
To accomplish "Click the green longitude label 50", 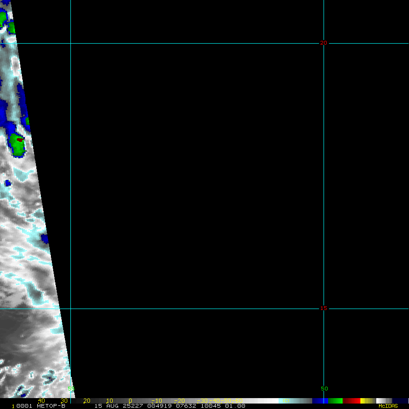I will [324, 389].
